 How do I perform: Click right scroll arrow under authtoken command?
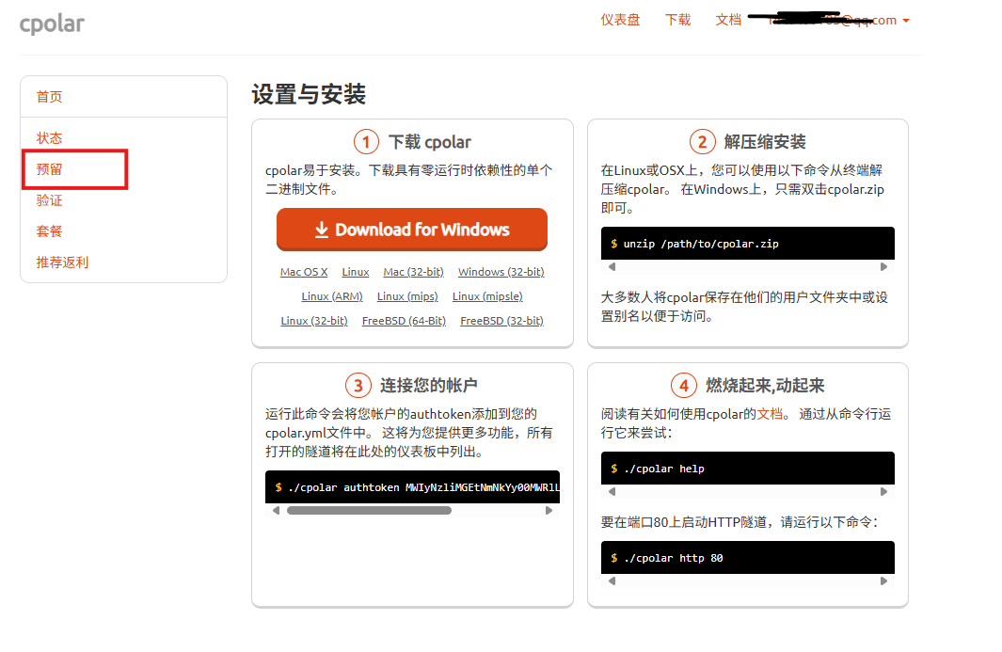pos(549,510)
